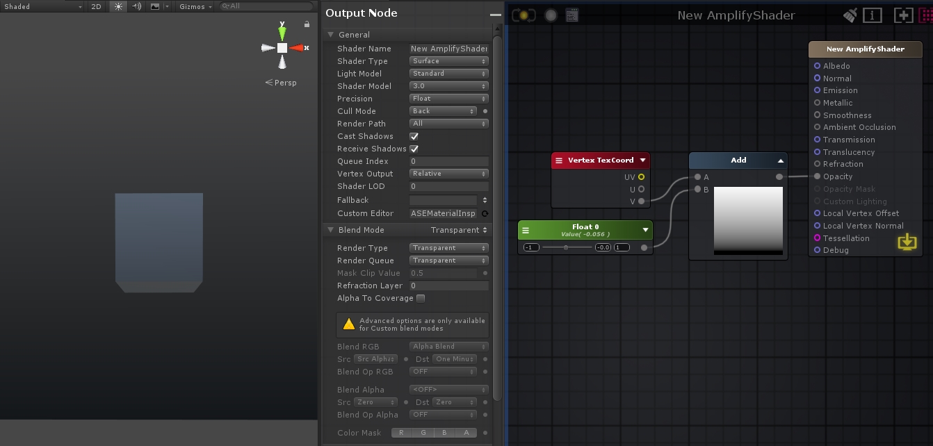Click the Debug input port

tap(818, 250)
